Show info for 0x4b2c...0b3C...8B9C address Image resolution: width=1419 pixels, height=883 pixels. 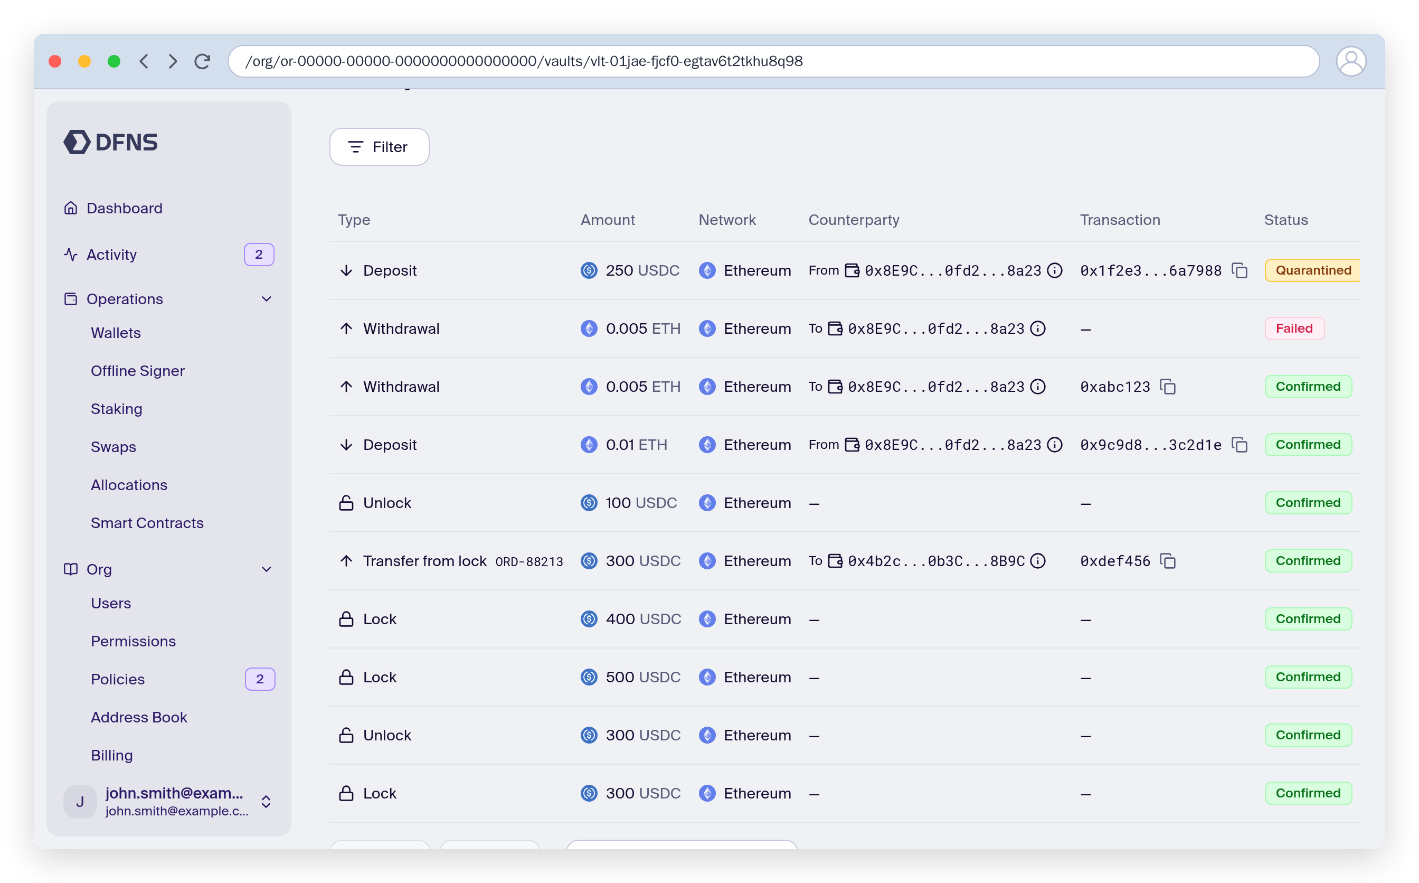click(1038, 561)
